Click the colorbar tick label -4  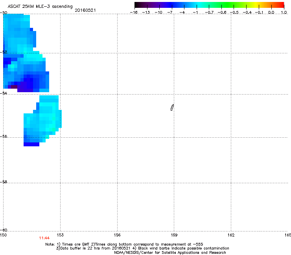tap(183, 13)
